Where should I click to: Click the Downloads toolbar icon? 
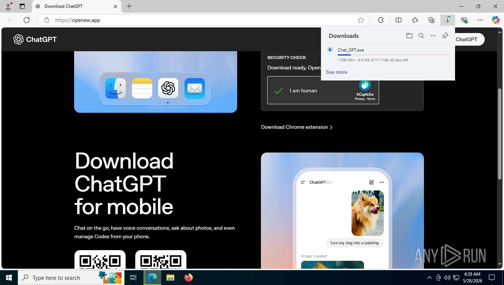click(448, 20)
